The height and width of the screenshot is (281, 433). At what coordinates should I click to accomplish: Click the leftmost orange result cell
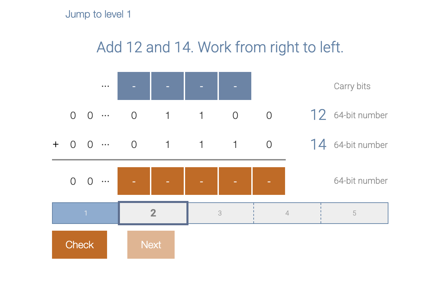pos(134,181)
